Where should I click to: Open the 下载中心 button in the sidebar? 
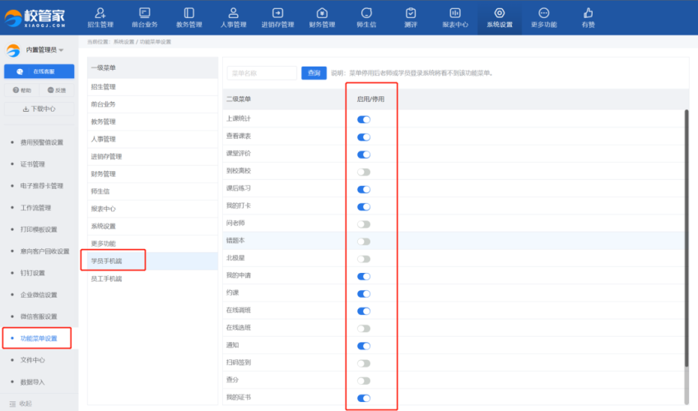click(x=39, y=109)
